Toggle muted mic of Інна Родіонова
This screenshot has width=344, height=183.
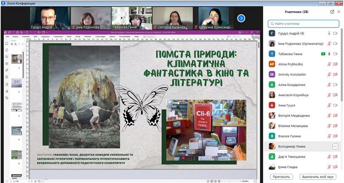[x=329, y=44]
